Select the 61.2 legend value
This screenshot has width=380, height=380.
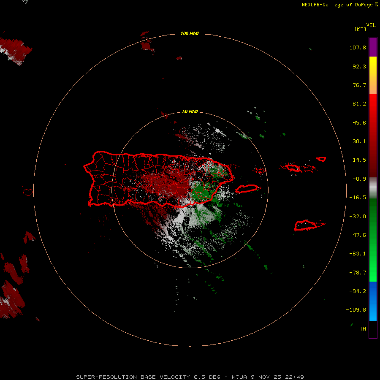pyautogui.click(x=359, y=104)
